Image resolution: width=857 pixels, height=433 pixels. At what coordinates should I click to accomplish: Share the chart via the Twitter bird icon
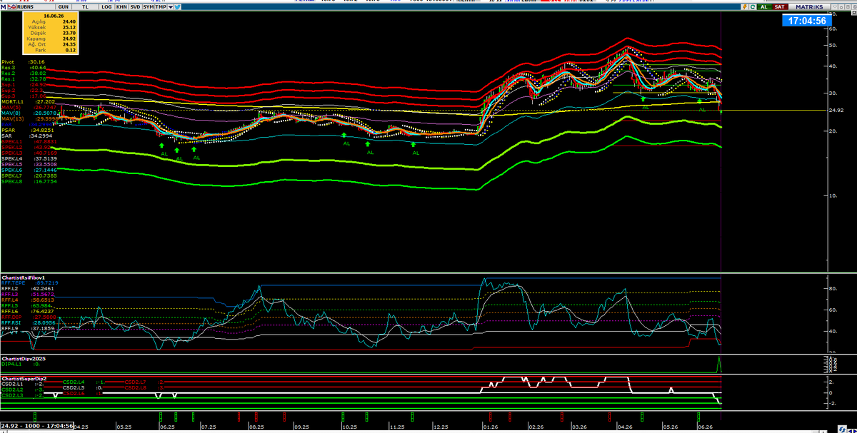tap(177, 6)
